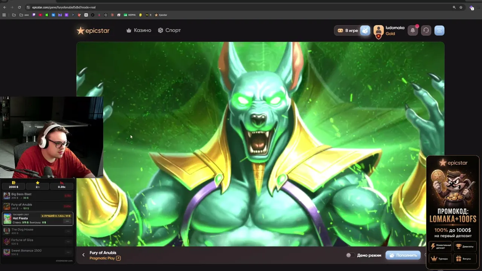Toggle Демо режим switch
The width and height of the screenshot is (482, 271).
coord(350,255)
